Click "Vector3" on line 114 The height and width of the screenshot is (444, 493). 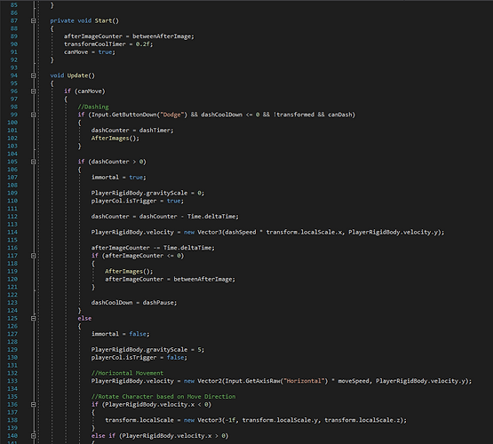(x=210, y=233)
